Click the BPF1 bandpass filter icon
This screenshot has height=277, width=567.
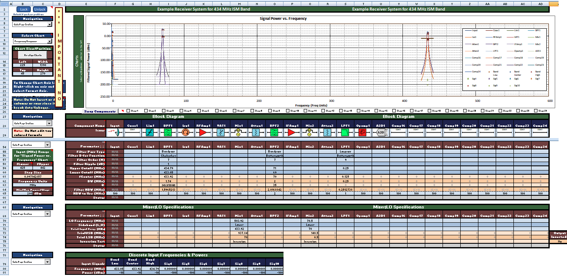pos(168,133)
